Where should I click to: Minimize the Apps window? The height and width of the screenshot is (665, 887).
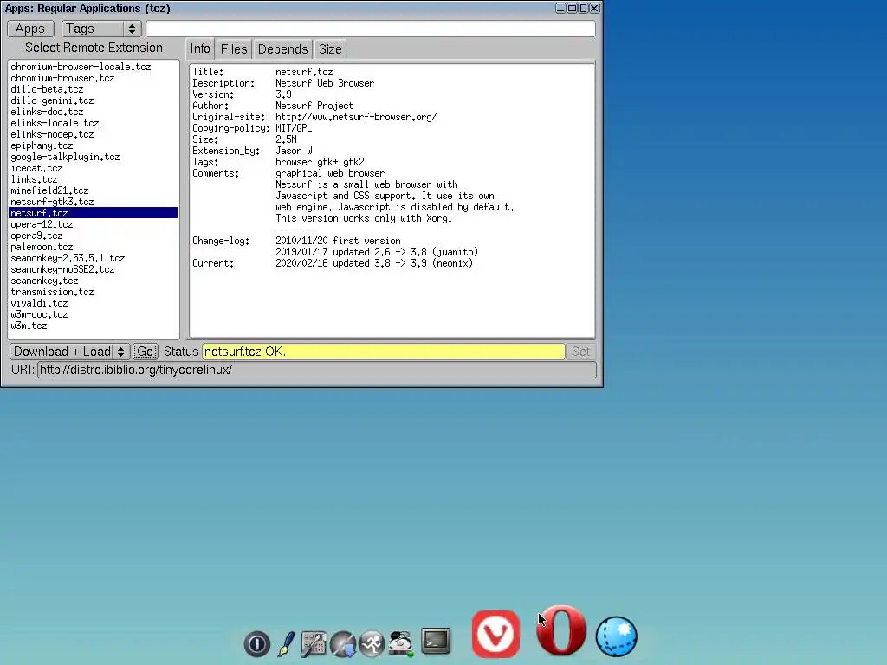(560, 8)
